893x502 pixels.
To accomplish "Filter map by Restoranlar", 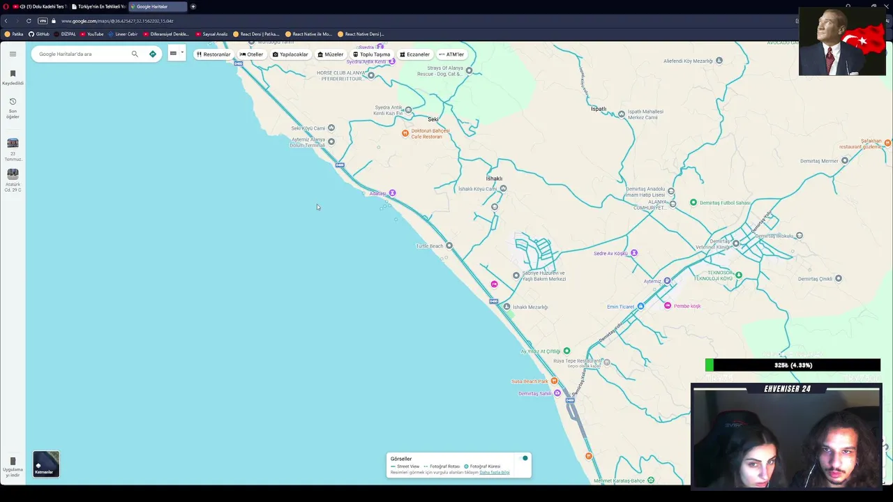I will point(213,54).
